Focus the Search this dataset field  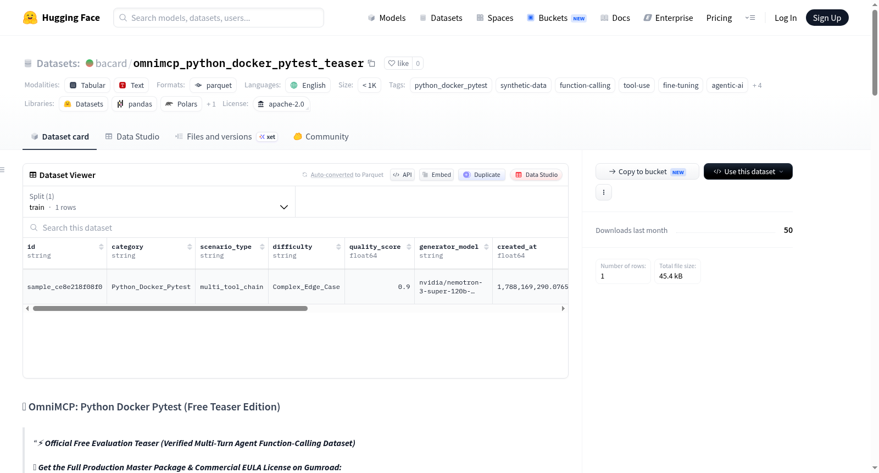tap(296, 227)
